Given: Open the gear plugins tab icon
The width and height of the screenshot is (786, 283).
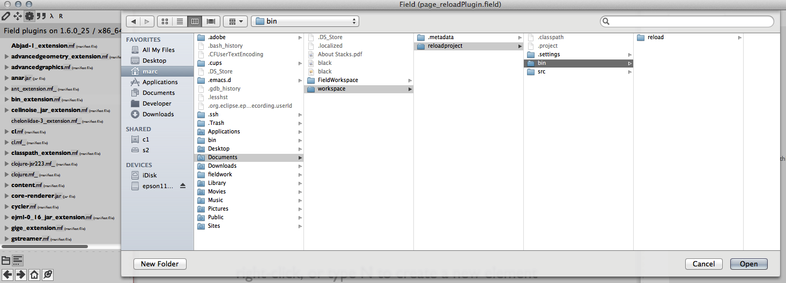Looking at the screenshot, I should pyautogui.click(x=29, y=16).
